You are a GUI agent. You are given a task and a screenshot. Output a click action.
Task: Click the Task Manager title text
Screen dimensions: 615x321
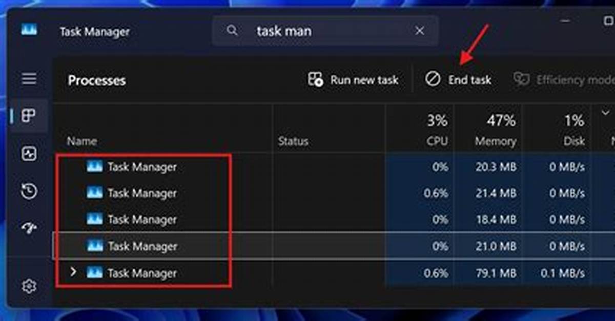[x=95, y=31]
